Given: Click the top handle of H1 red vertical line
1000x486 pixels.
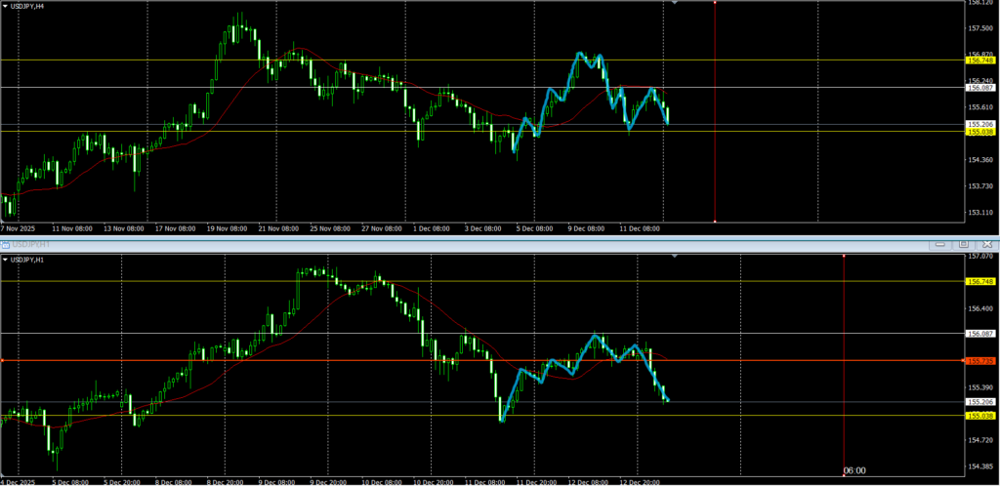Looking at the screenshot, I should 844,256.
